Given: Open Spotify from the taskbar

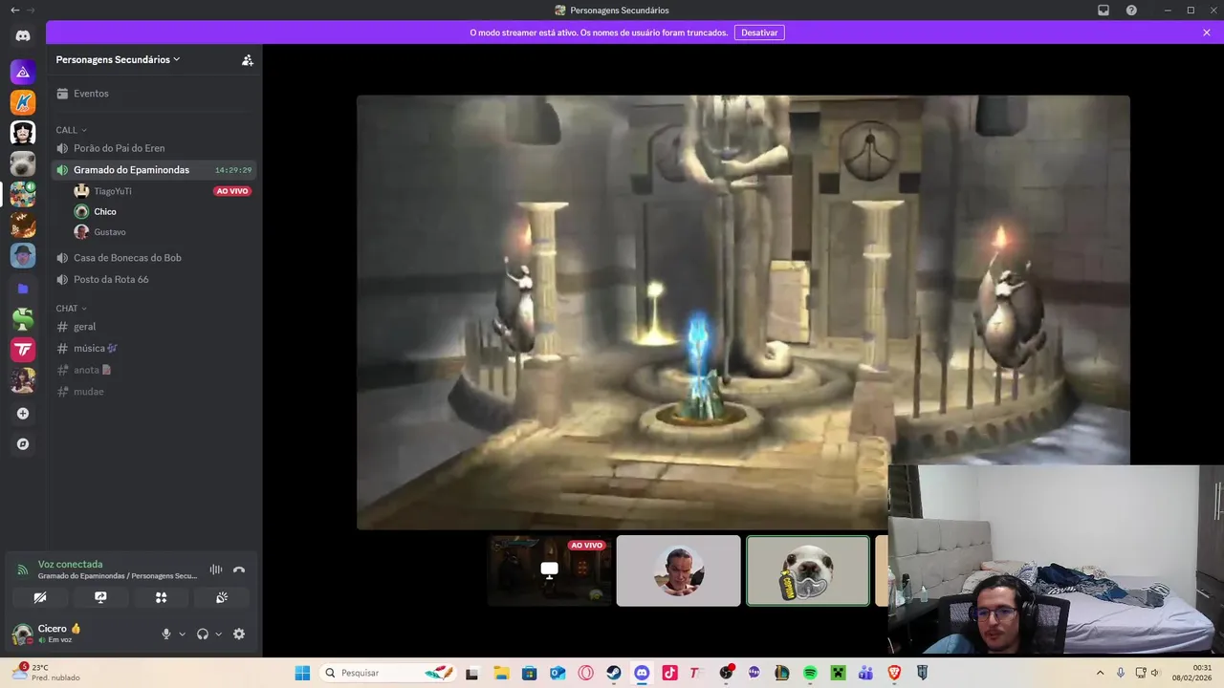Looking at the screenshot, I should point(810,673).
